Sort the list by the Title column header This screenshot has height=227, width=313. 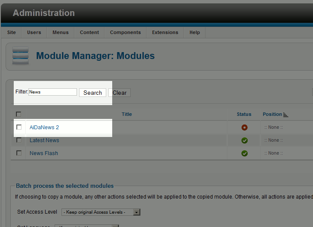coord(127,114)
